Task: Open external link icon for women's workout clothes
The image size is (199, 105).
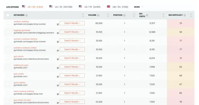Action: click(58, 51)
